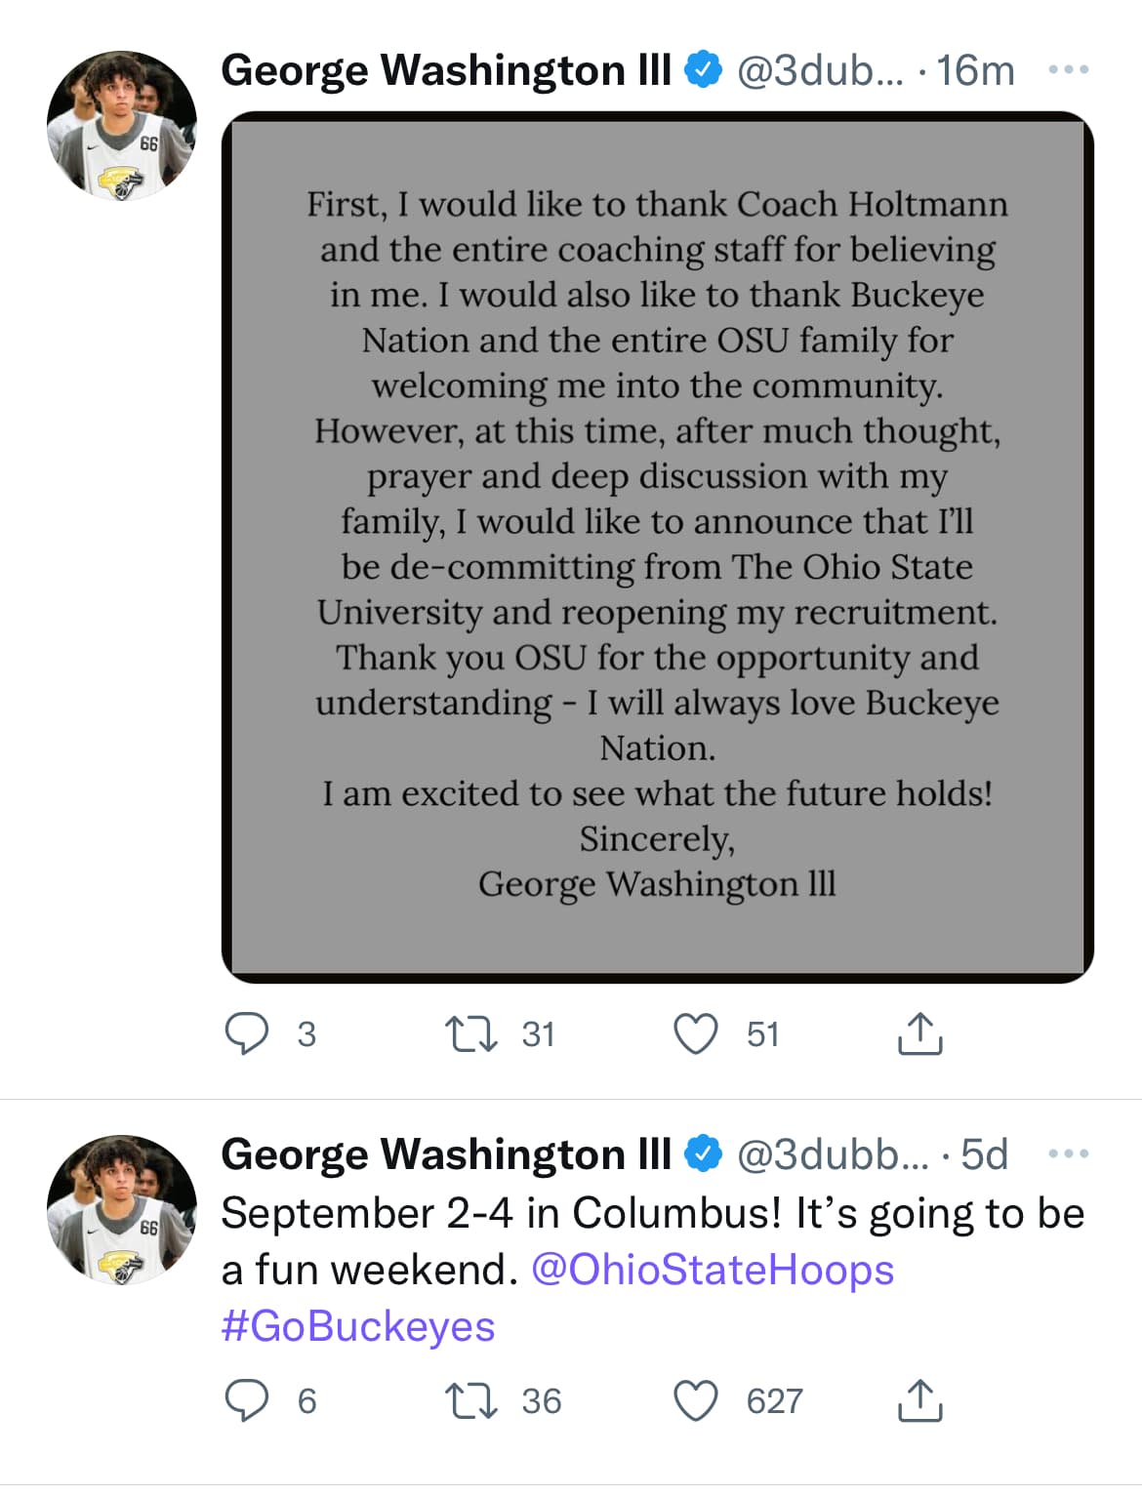Open the @OhioStateHoops mention
The width and height of the screenshot is (1142, 1496).
pyautogui.click(x=713, y=1270)
